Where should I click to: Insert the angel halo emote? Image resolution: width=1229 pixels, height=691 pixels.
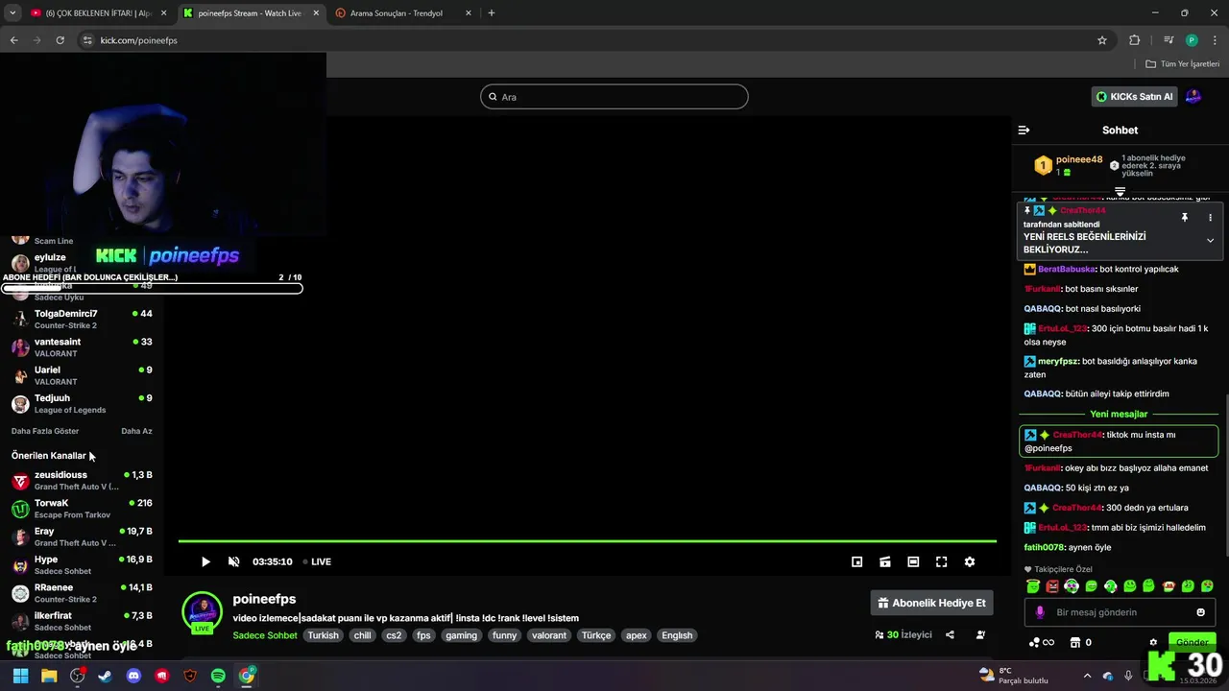(1033, 586)
